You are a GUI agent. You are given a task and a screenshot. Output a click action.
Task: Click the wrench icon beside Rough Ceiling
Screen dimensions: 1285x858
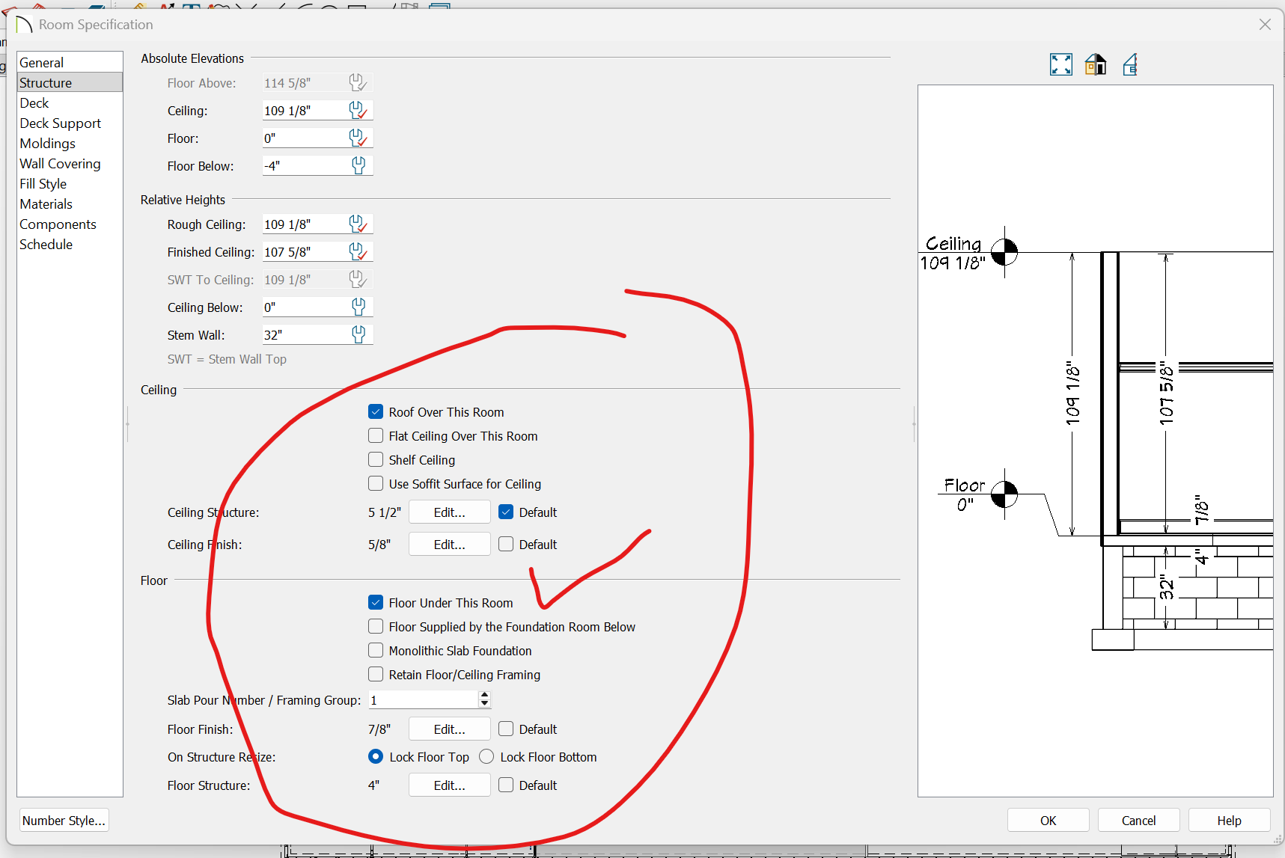(358, 224)
